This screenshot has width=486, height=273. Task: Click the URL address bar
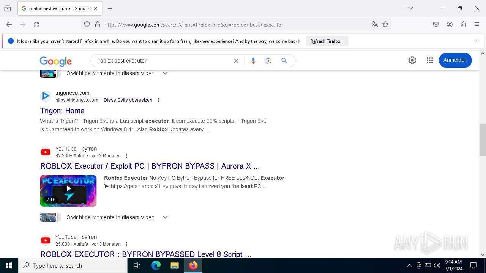click(235, 25)
